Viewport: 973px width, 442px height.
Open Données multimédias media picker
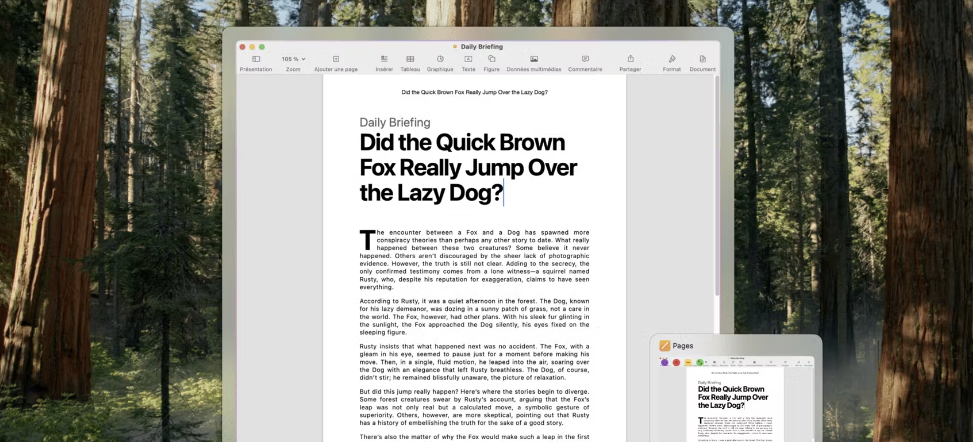click(534, 63)
